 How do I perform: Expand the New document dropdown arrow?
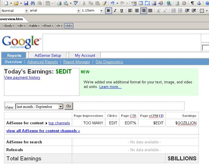click(x=11, y=3)
